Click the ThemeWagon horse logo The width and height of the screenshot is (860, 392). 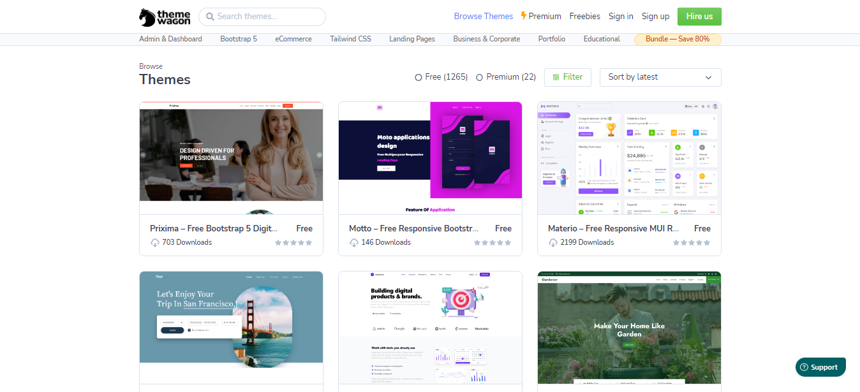click(147, 17)
